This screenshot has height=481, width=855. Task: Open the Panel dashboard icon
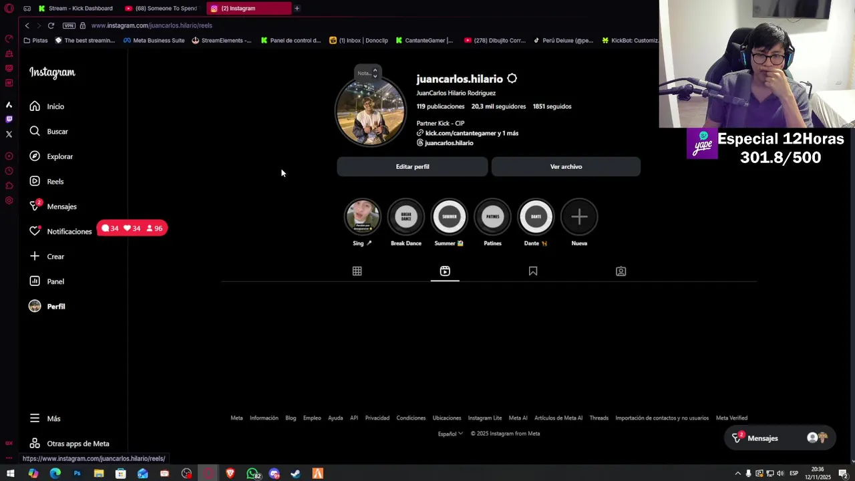35,281
